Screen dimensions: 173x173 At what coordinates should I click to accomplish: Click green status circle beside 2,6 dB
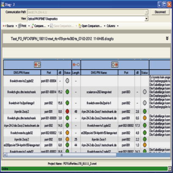(x=145, y=112)
